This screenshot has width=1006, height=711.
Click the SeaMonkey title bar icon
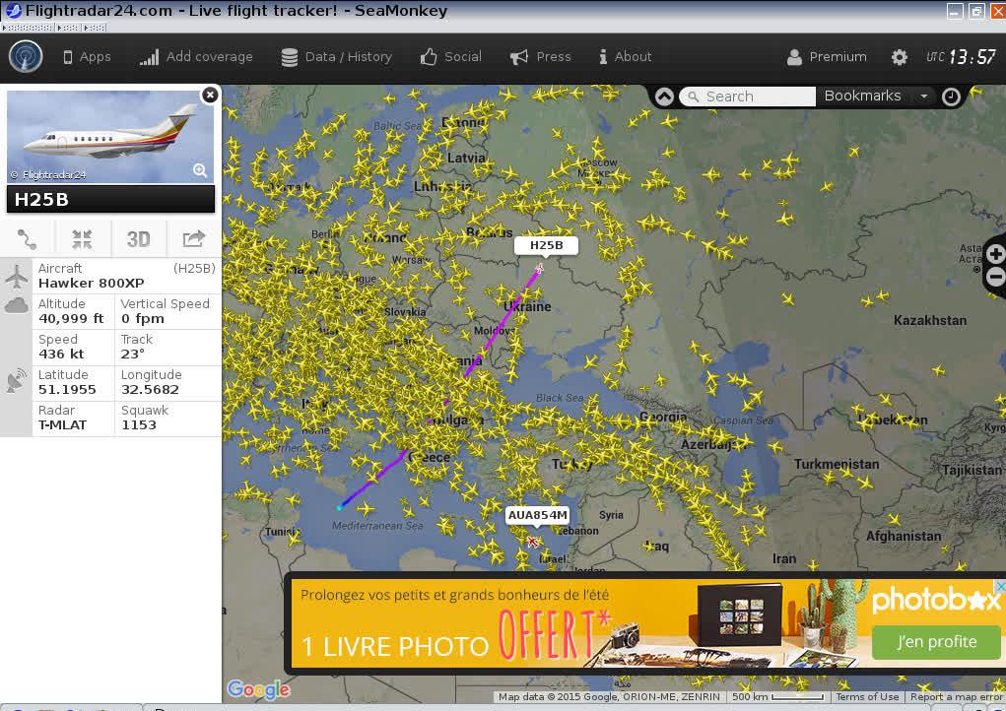coord(13,11)
